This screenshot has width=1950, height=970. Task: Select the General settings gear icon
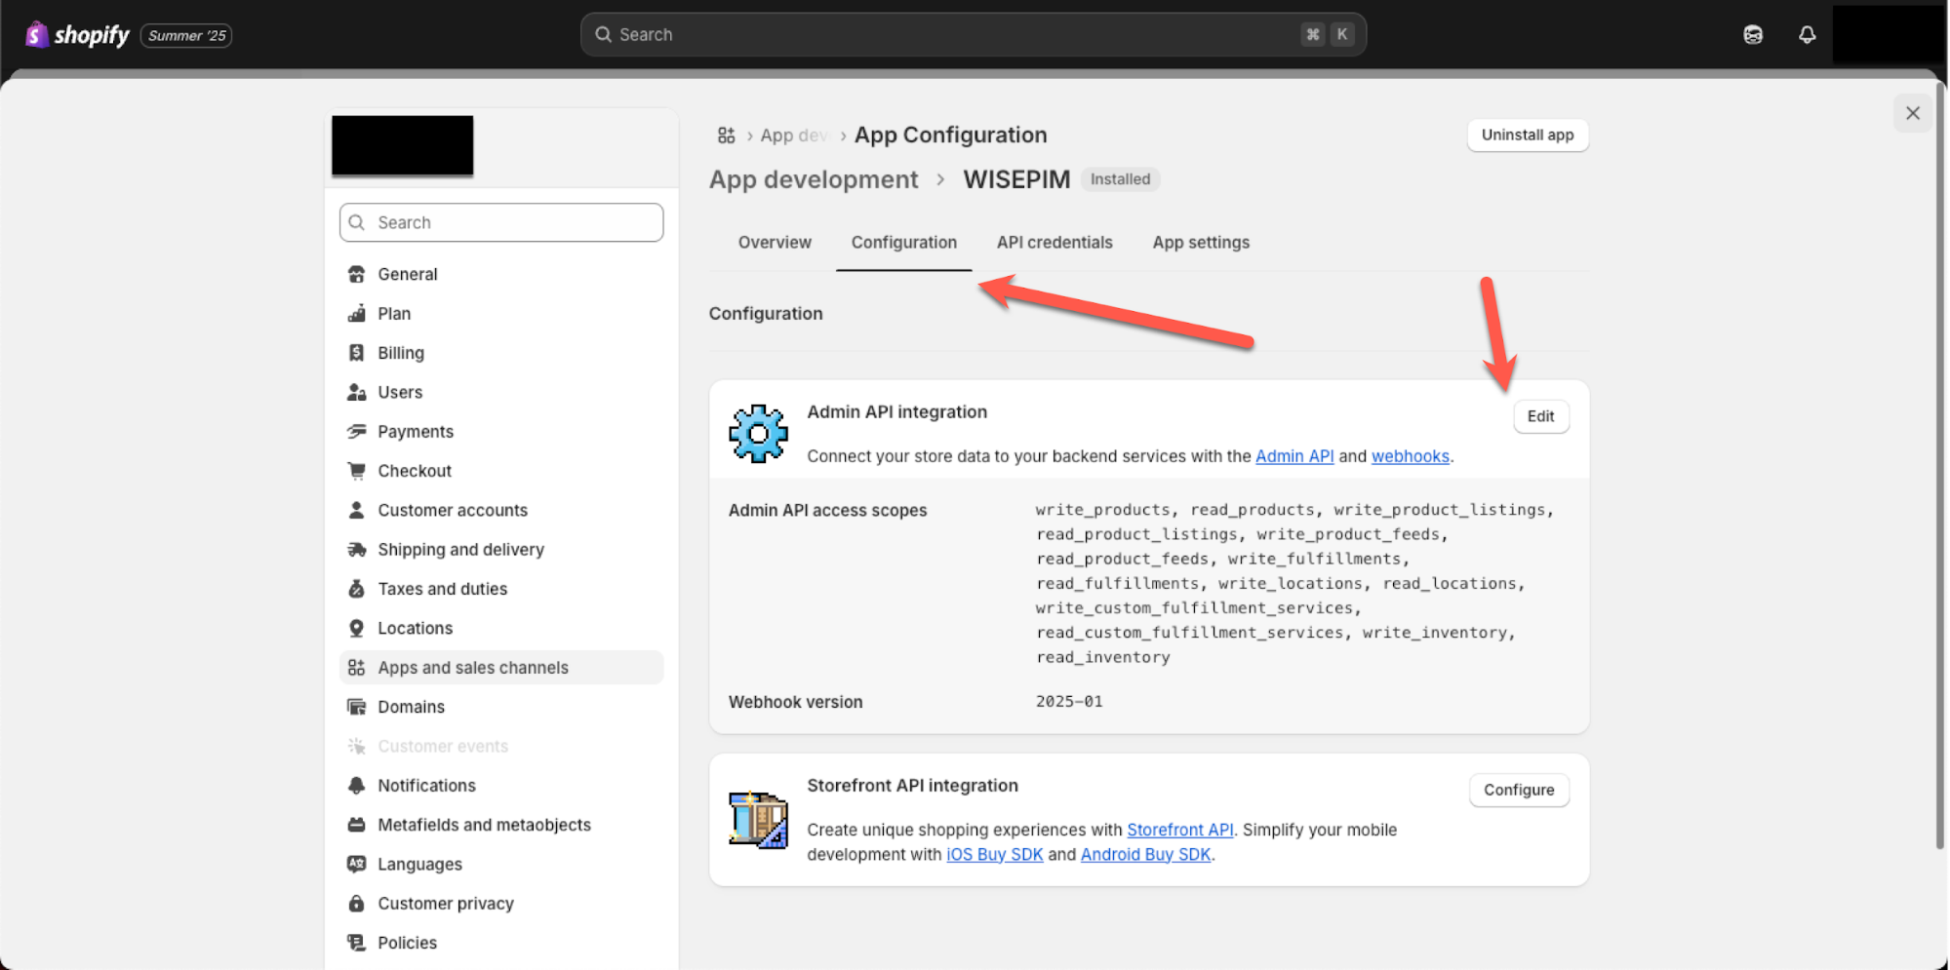click(357, 274)
